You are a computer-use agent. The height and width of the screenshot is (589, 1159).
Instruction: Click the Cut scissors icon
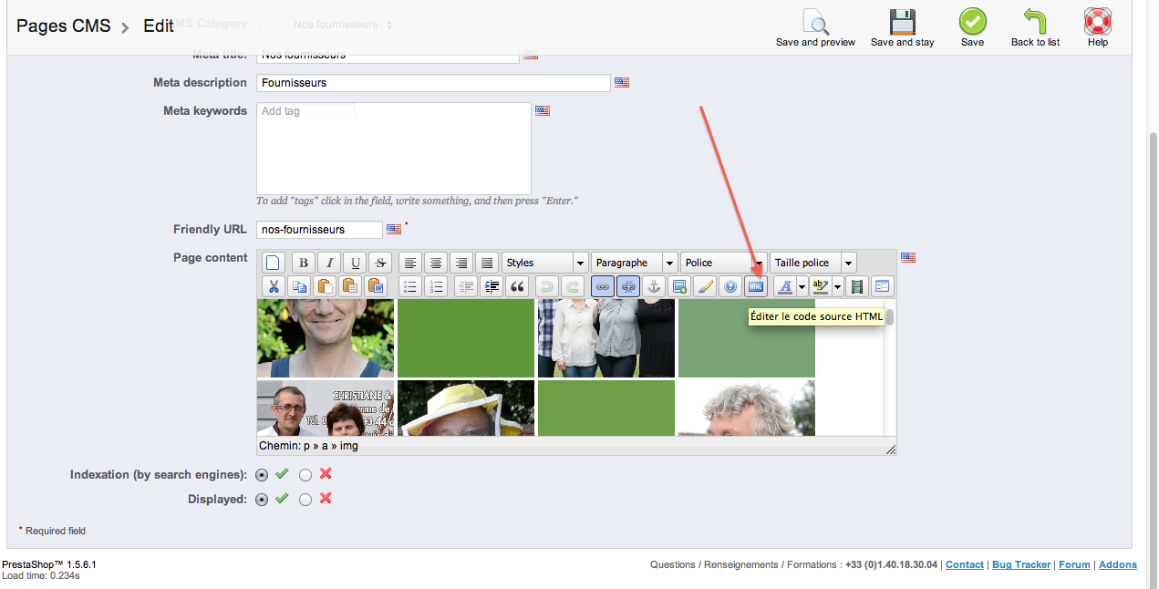click(274, 286)
